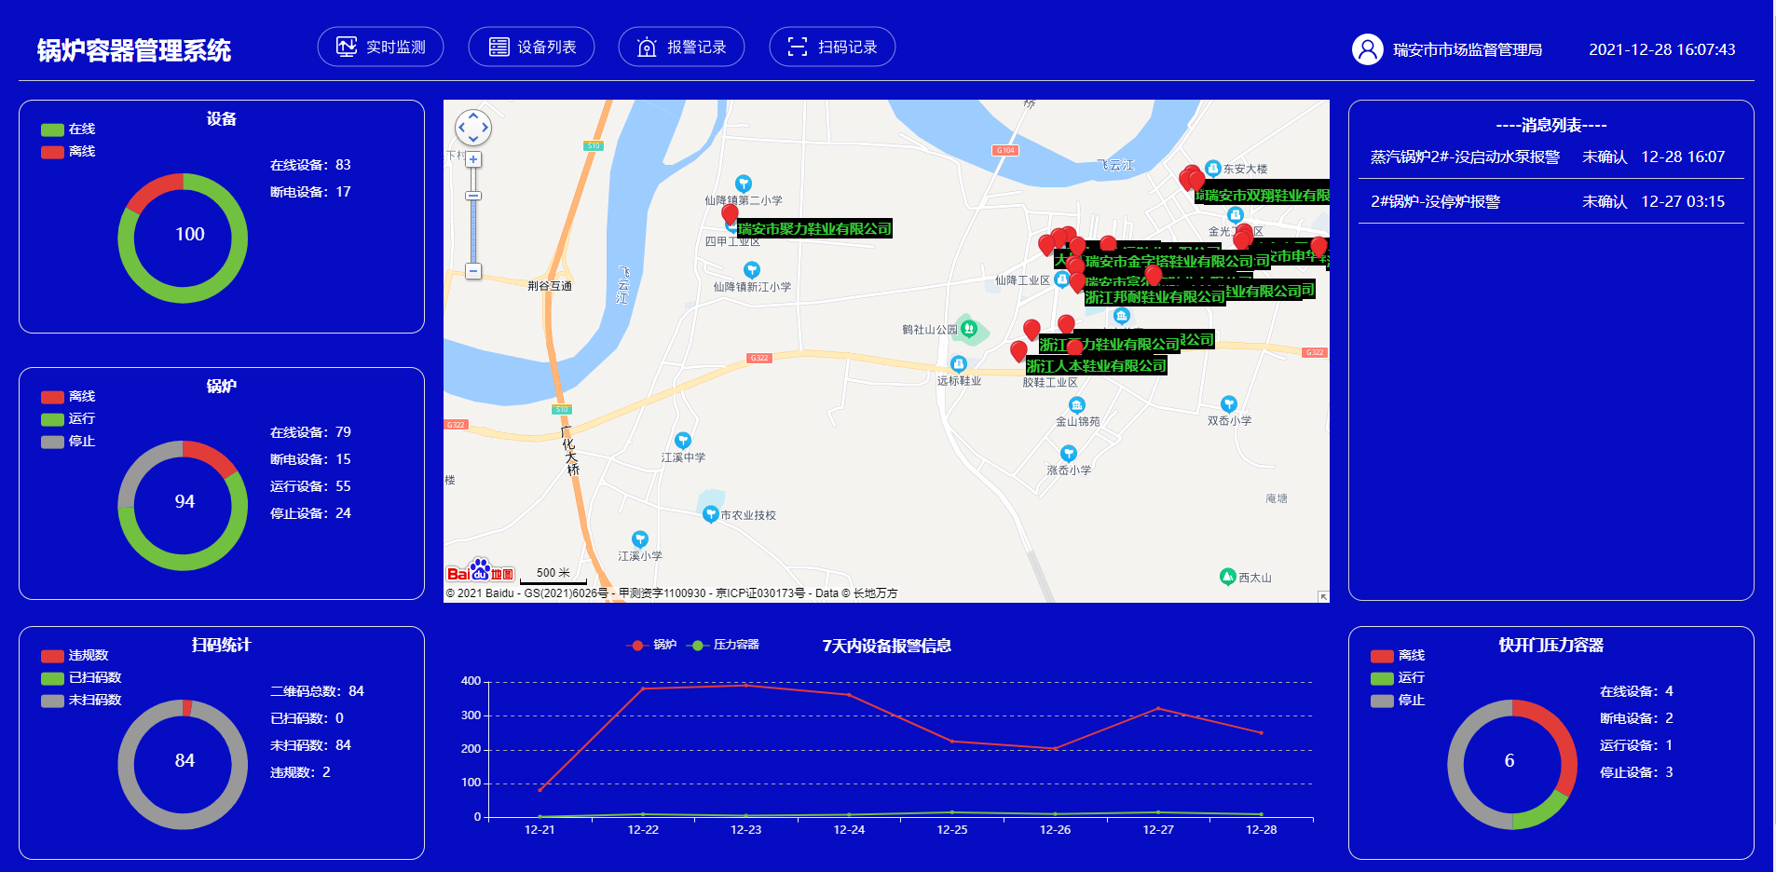Open the 报警记录 tab
The width and height of the screenshot is (1776, 872).
681,47
